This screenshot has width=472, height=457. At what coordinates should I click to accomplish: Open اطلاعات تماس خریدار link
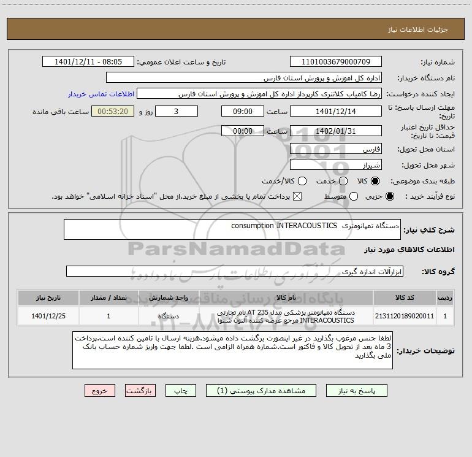coord(101,94)
